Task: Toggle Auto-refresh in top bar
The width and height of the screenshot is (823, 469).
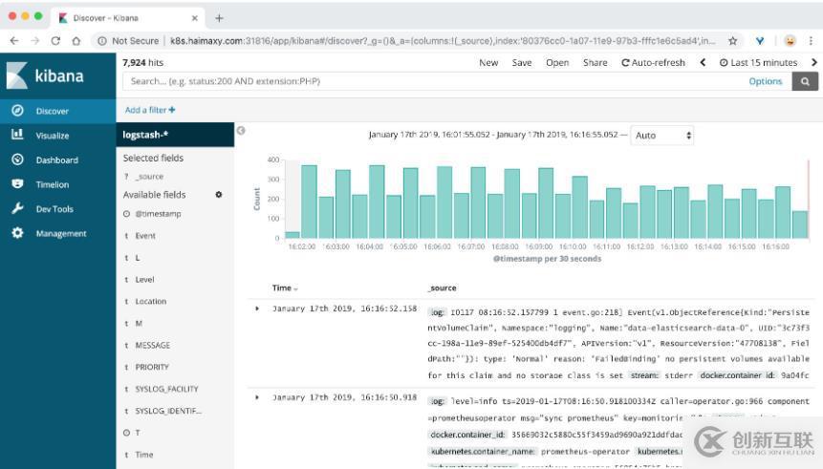Action: 653,63
